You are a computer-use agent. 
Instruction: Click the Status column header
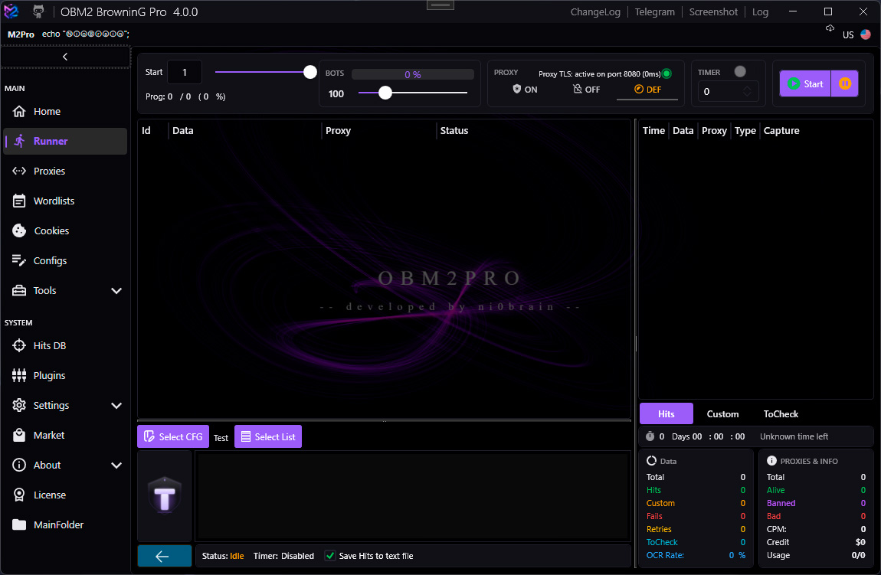454,130
